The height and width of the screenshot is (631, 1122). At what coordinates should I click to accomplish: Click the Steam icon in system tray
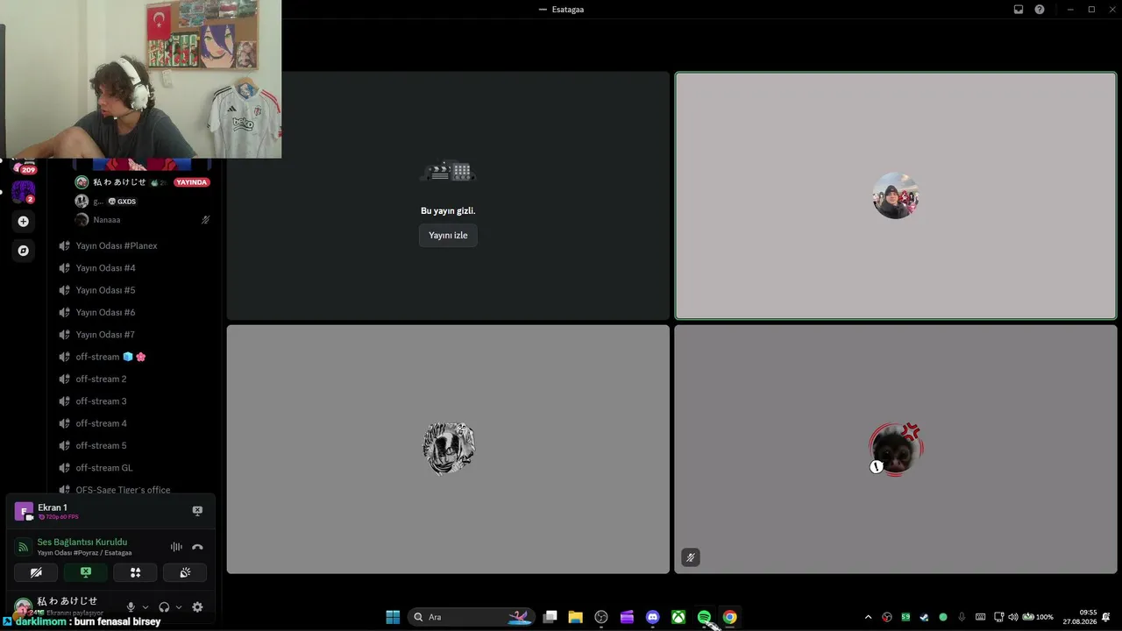pos(924,617)
